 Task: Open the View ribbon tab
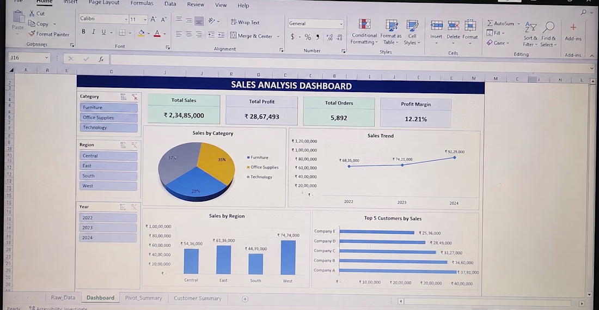(221, 5)
